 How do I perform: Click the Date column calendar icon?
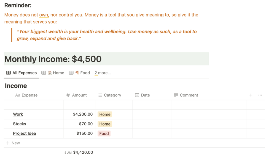pyautogui.click(x=137, y=95)
